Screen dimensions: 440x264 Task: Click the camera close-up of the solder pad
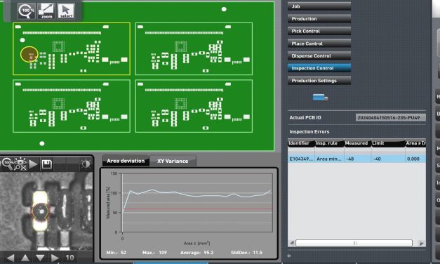(46, 211)
